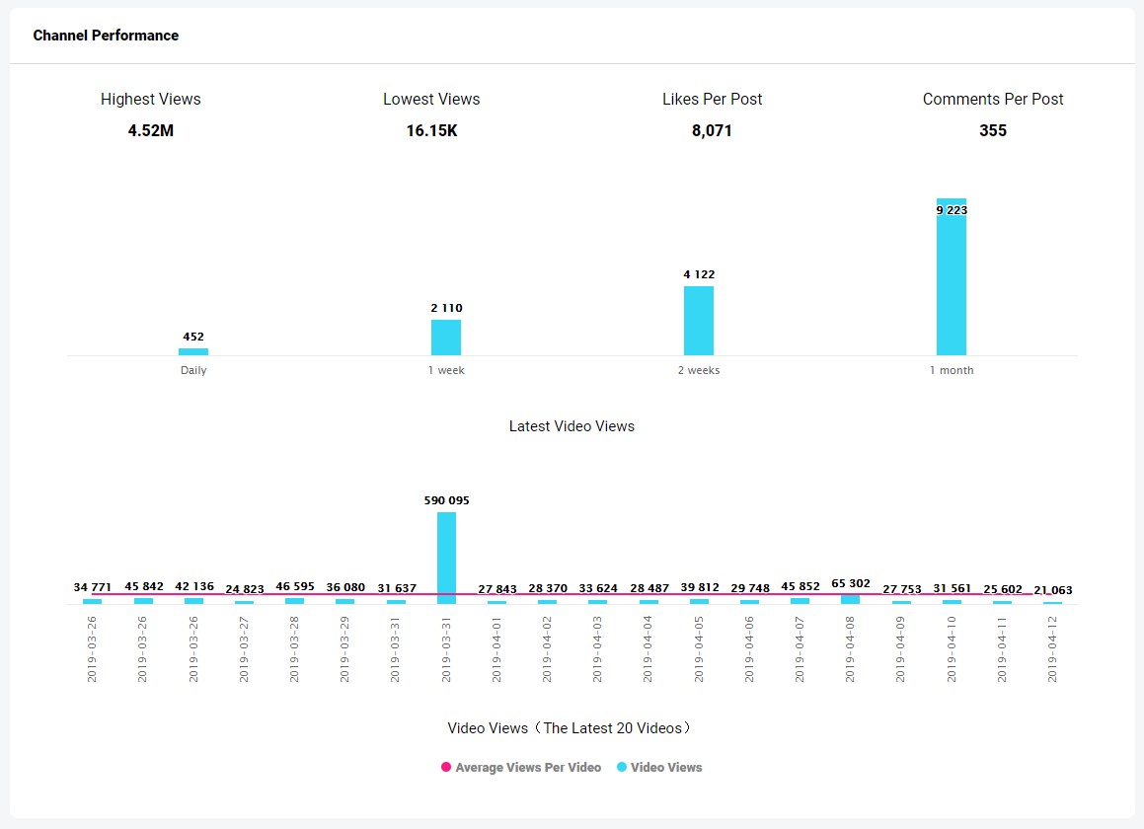Toggle the Video Views legend label

click(x=666, y=767)
